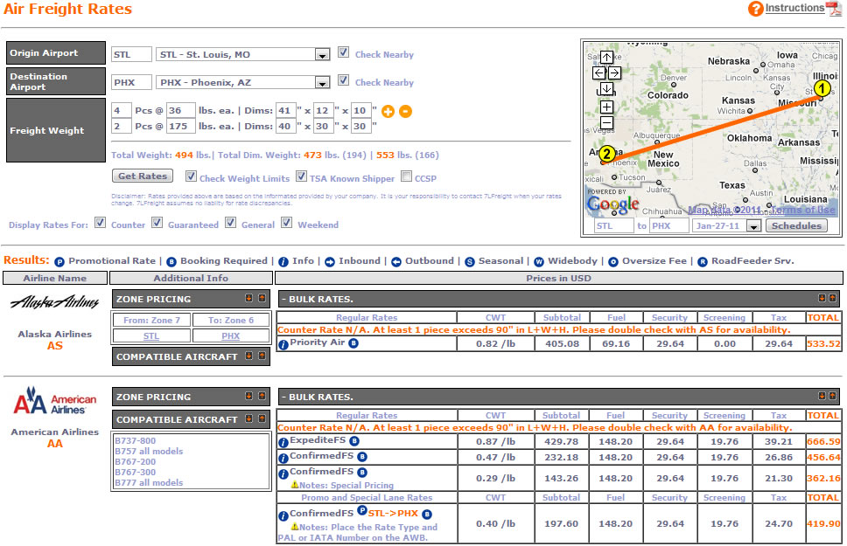Toggle TSA Known Shipper checkbox
The height and width of the screenshot is (546, 847).
click(x=301, y=176)
